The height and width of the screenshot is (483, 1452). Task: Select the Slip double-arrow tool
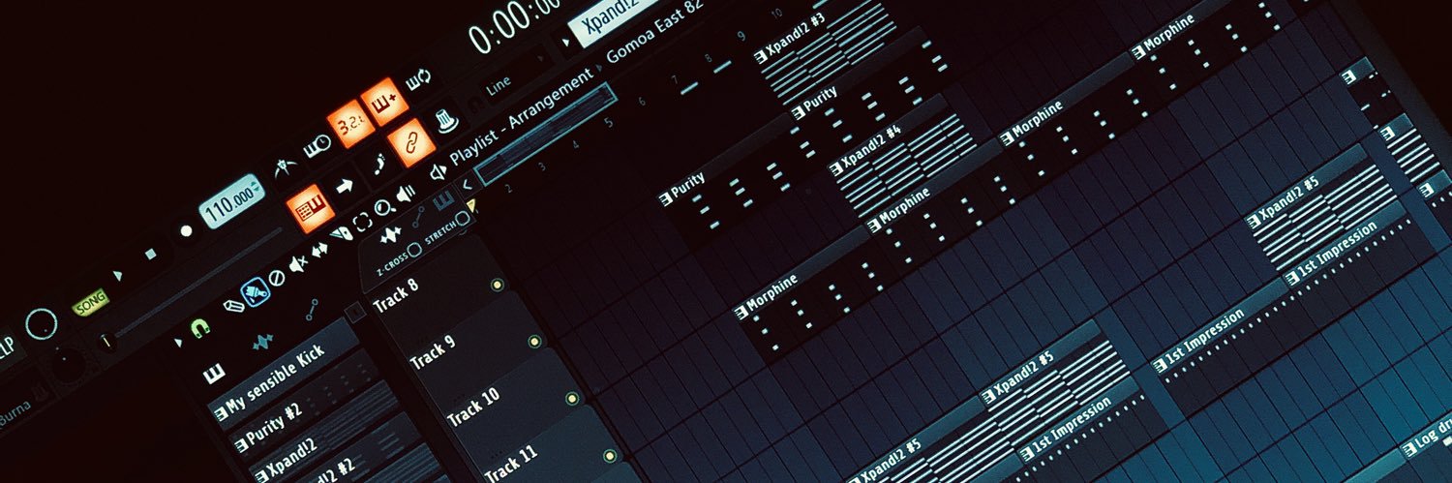pyautogui.click(x=319, y=249)
